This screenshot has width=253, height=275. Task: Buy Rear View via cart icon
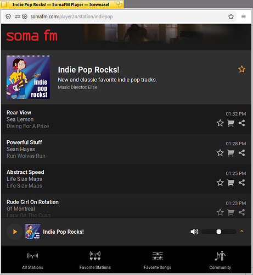point(230,123)
